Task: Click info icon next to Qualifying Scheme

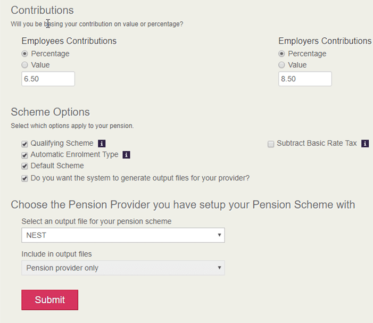Action: (102, 144)
